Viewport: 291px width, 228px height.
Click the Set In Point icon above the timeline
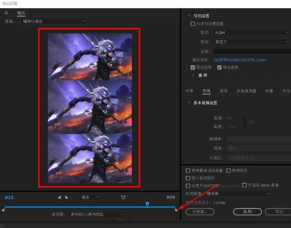[x=60, y=197]
